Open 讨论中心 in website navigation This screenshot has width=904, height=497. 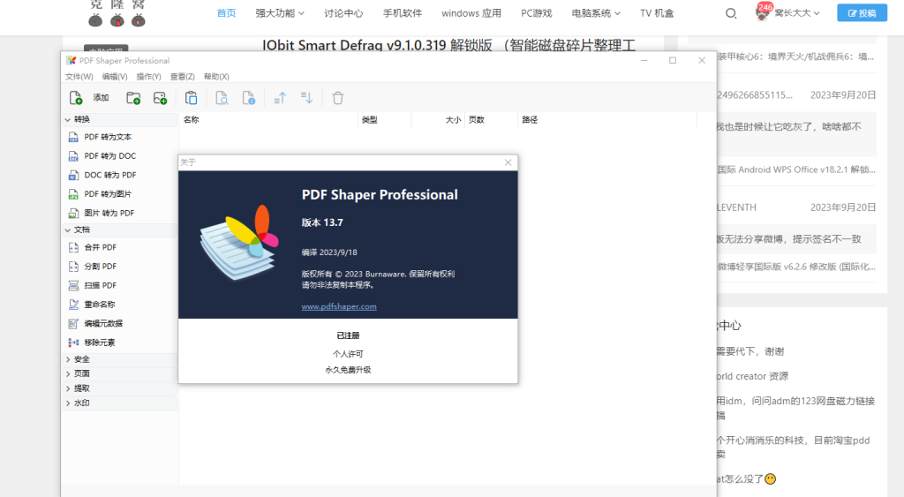343,13
